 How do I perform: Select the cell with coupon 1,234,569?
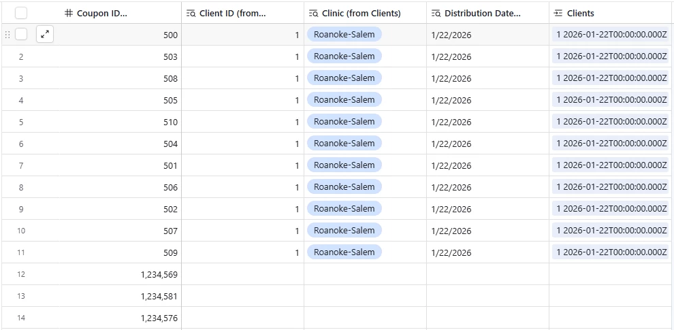(121, 274)
